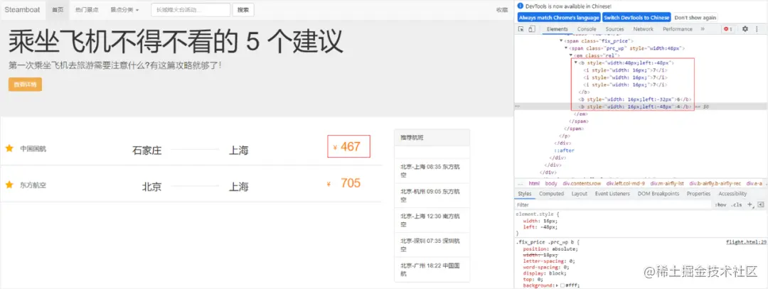Viewport: 768px width, 289px height.
Task: Open the DOM Breakpoints pane tab
Action: (x=658, y=194)
